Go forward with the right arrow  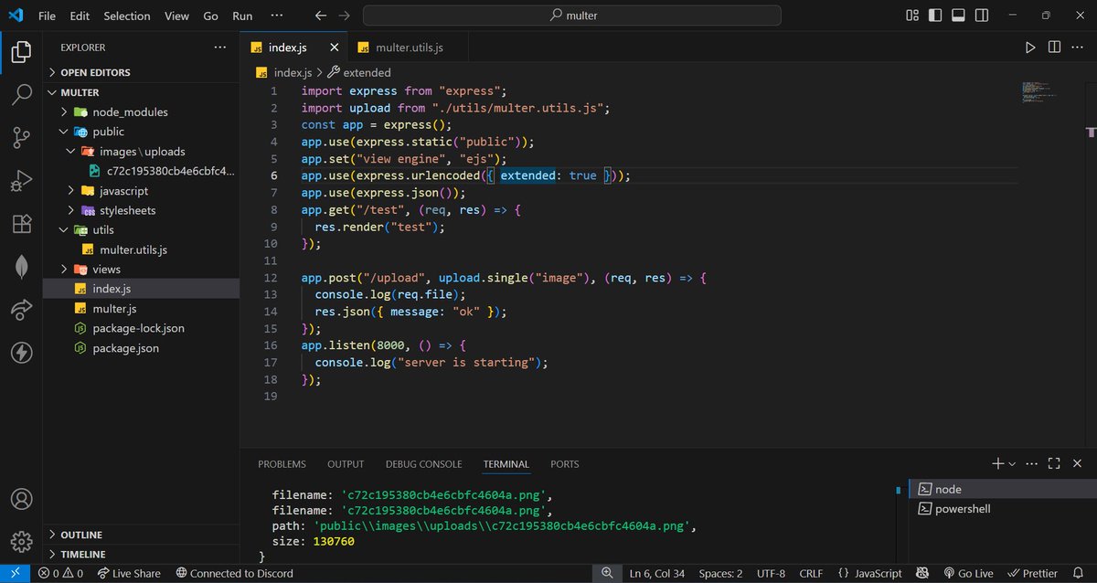(344, 16)
